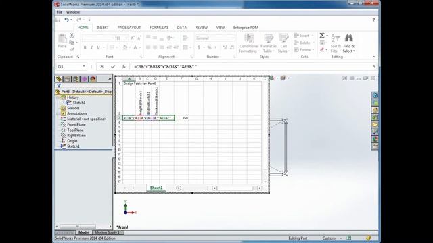Open the font name combo box

pos(98,38)
